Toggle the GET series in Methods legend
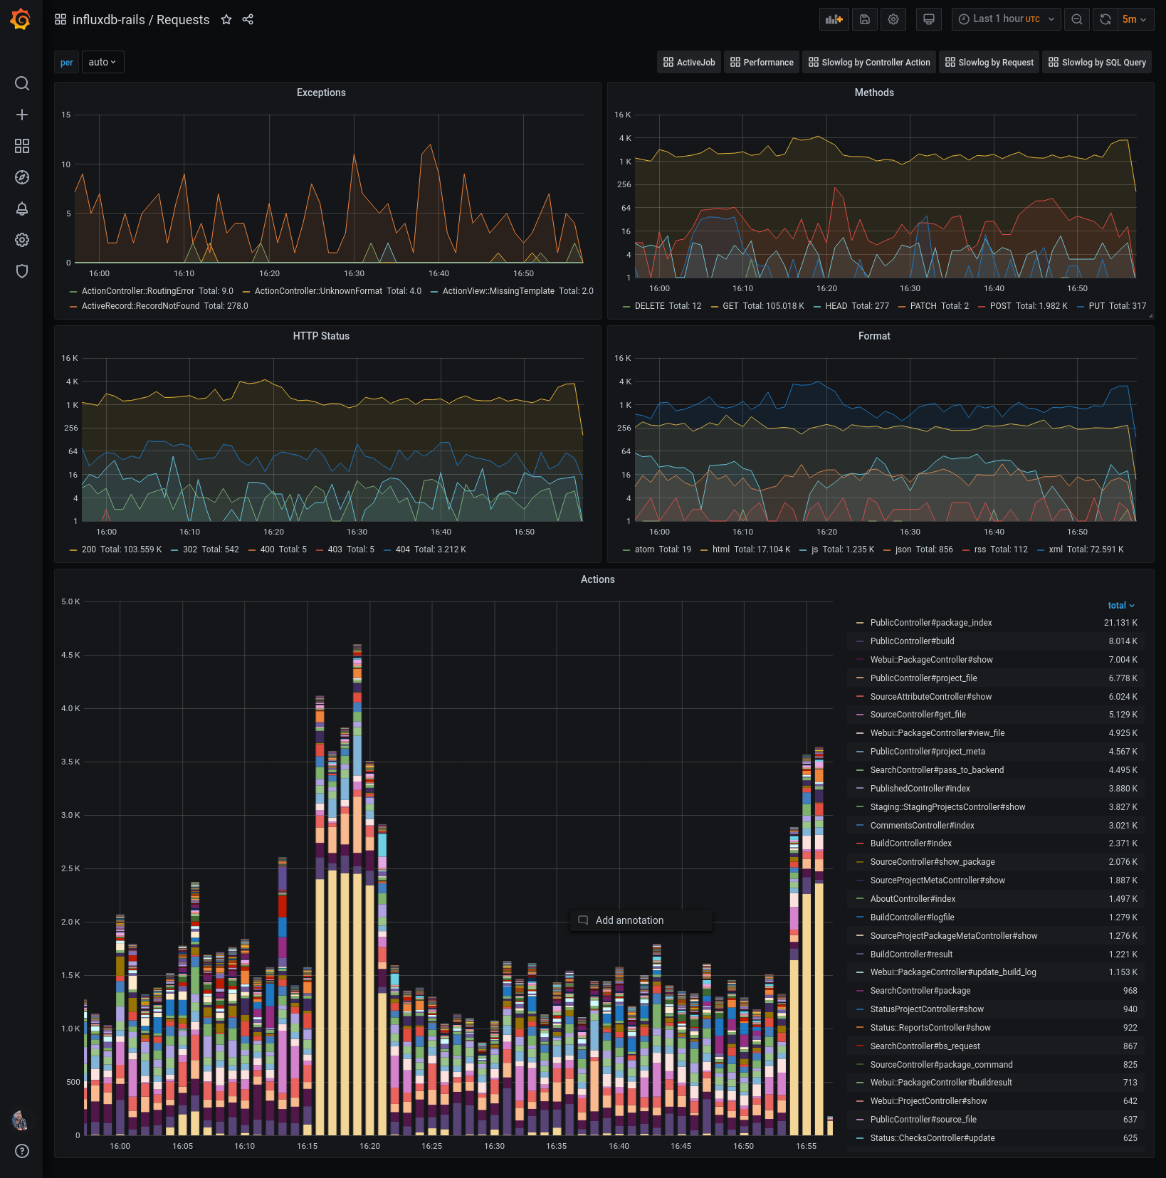The width and height of the screenshot is (1166, 1178). pos(730,306)
